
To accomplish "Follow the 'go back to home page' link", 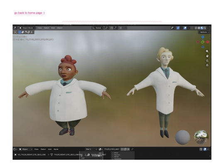I will click(29, 13).
